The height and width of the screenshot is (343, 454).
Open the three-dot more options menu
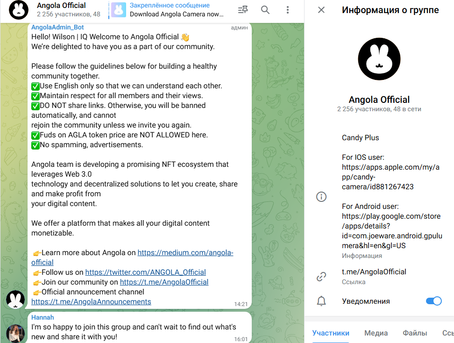(x=288, y=10)
